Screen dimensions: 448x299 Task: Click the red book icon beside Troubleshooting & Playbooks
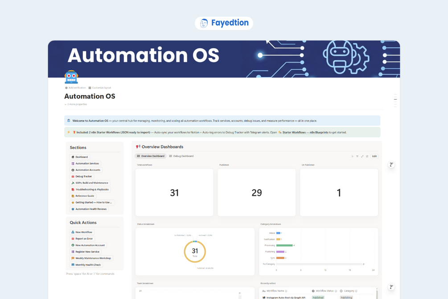(73, 189)
